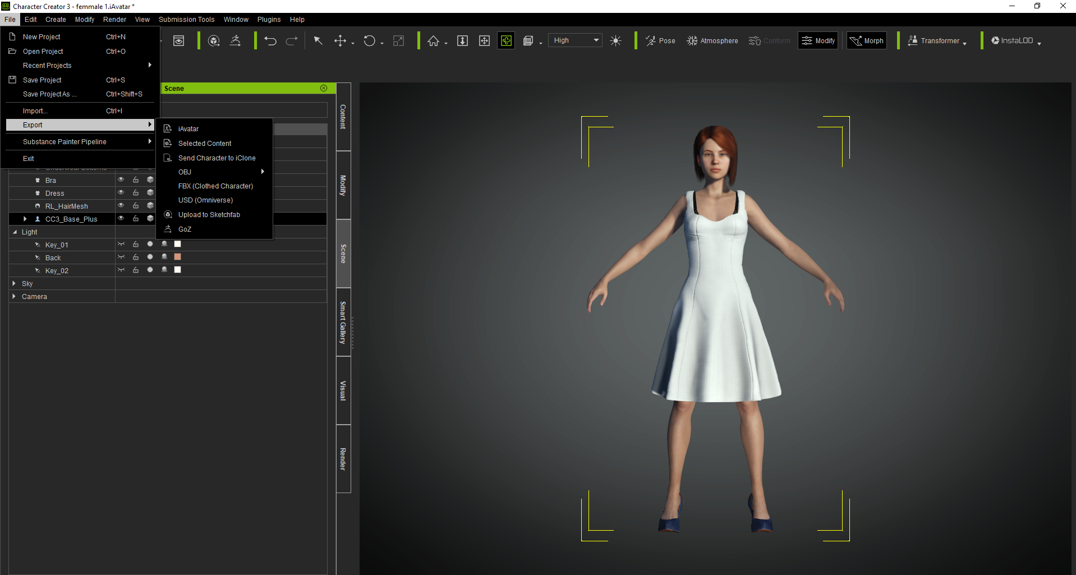Click the mesh cube icon for Bra row
The image size is (1076, 575).
click(x=150, y=180)
